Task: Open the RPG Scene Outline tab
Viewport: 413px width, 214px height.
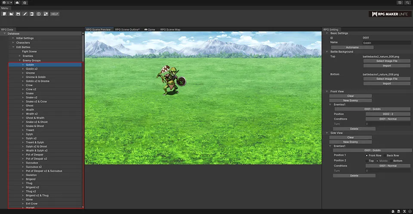Action: [x=127, y=30]
